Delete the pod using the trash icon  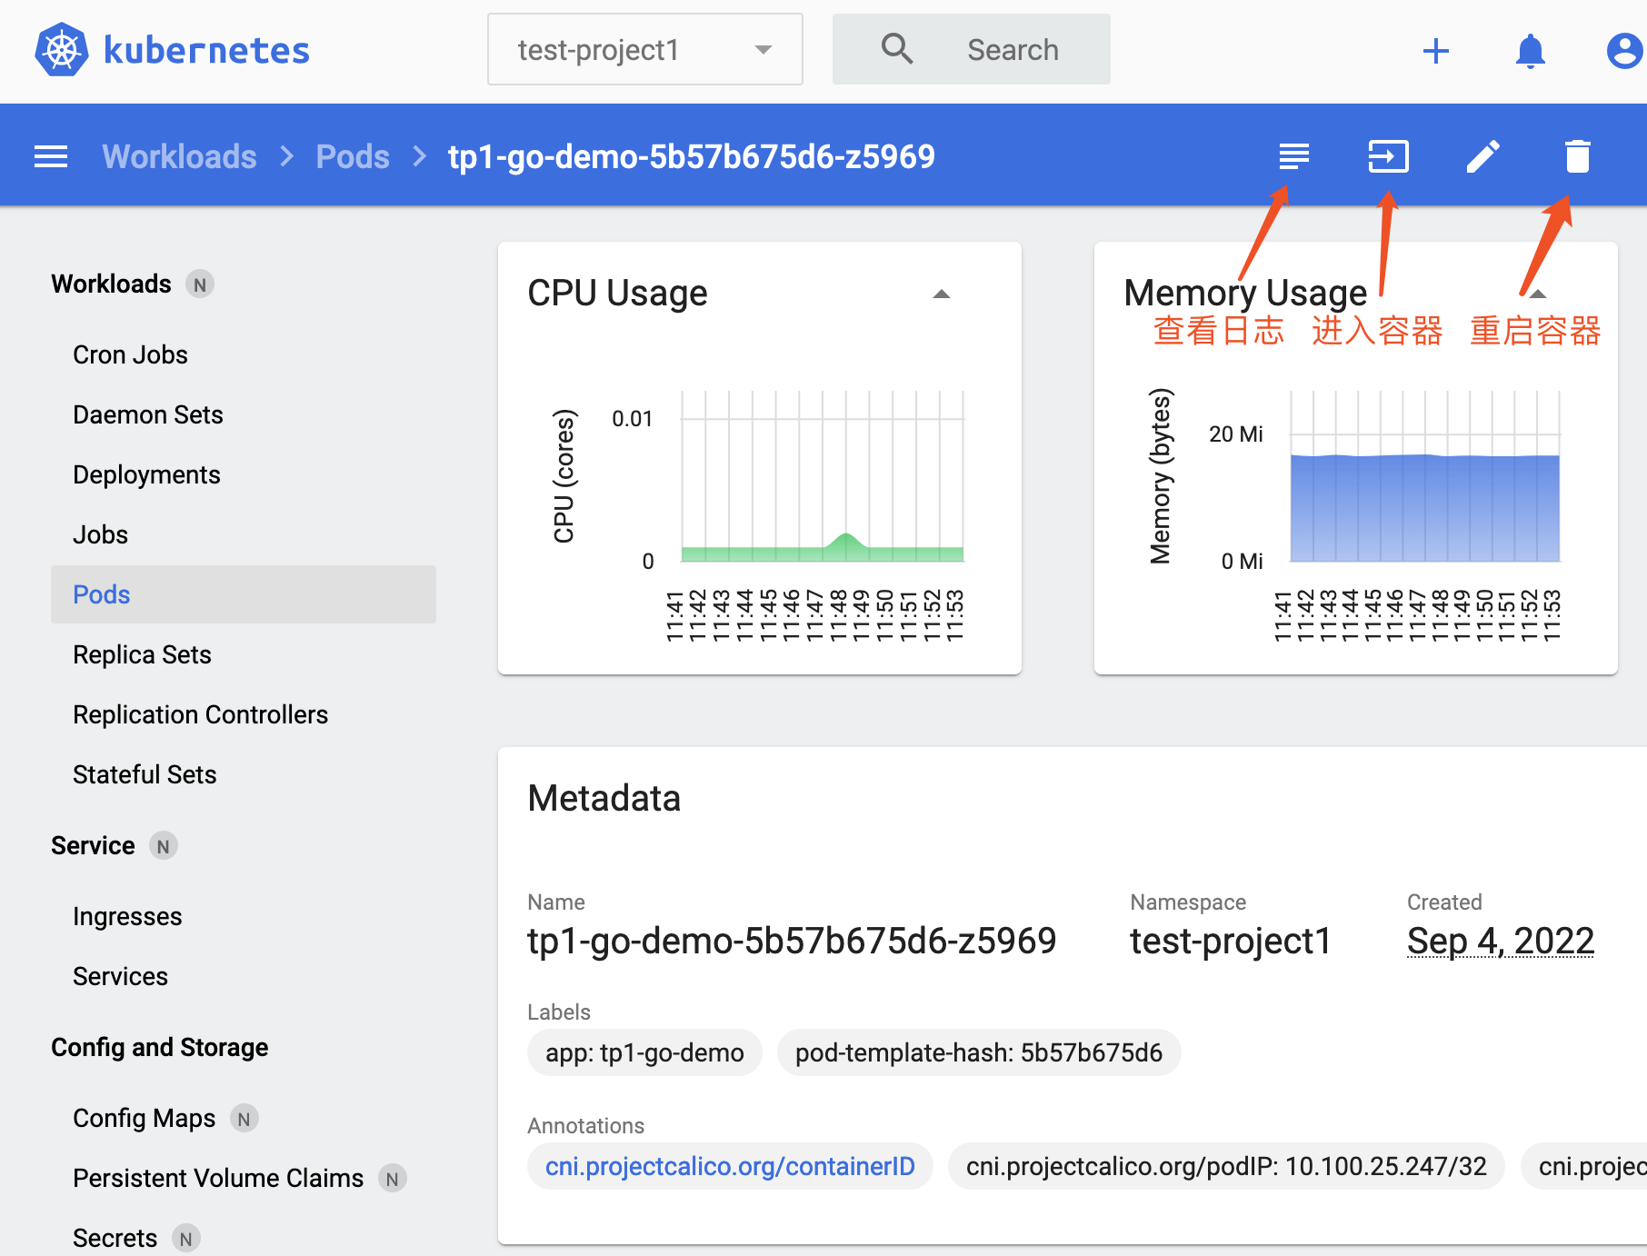pyautogui.click(x=1577, y=155)
